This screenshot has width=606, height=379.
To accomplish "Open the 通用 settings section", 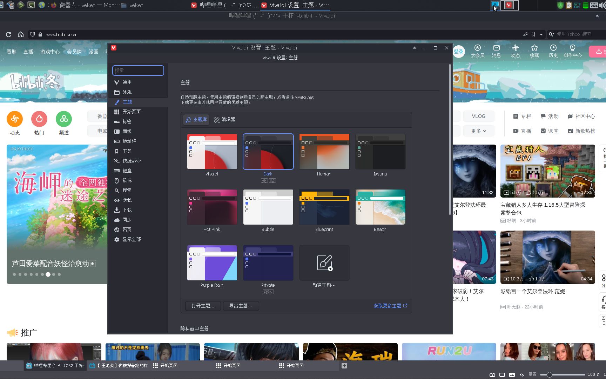I will click(x=138, y=82).
